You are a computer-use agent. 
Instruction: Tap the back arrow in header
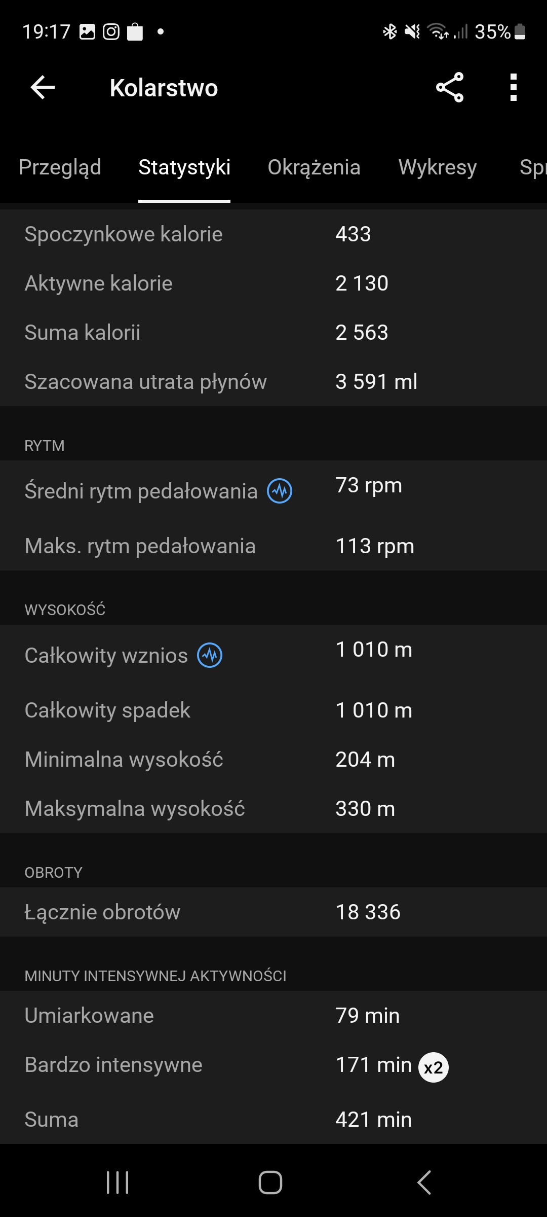(43, 88)
